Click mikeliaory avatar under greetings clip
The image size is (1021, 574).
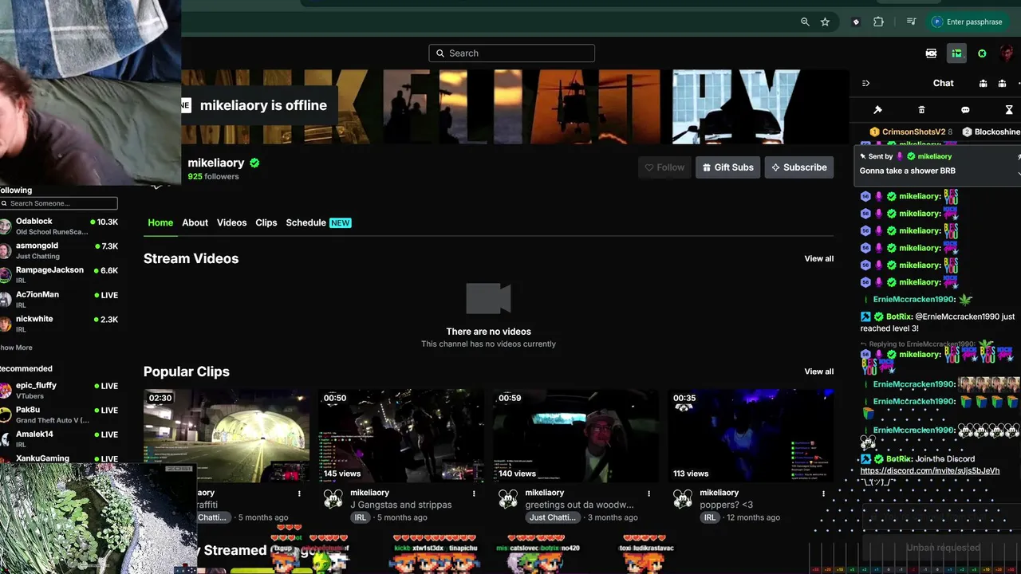coord(508,499)
